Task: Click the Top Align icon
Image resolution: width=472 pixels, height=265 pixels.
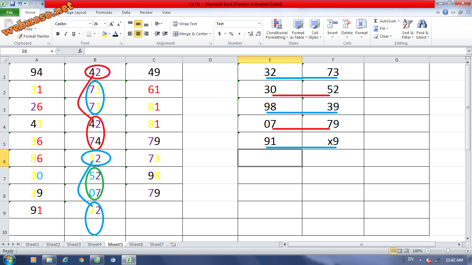Action: (x=130, y=24)
